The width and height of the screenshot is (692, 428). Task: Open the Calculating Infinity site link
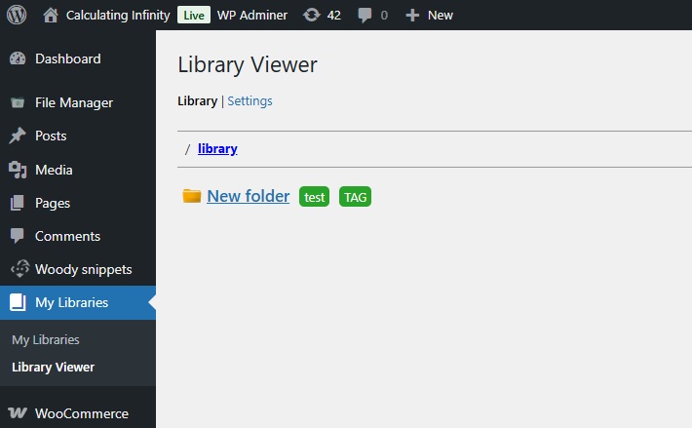tap(118, 15)
